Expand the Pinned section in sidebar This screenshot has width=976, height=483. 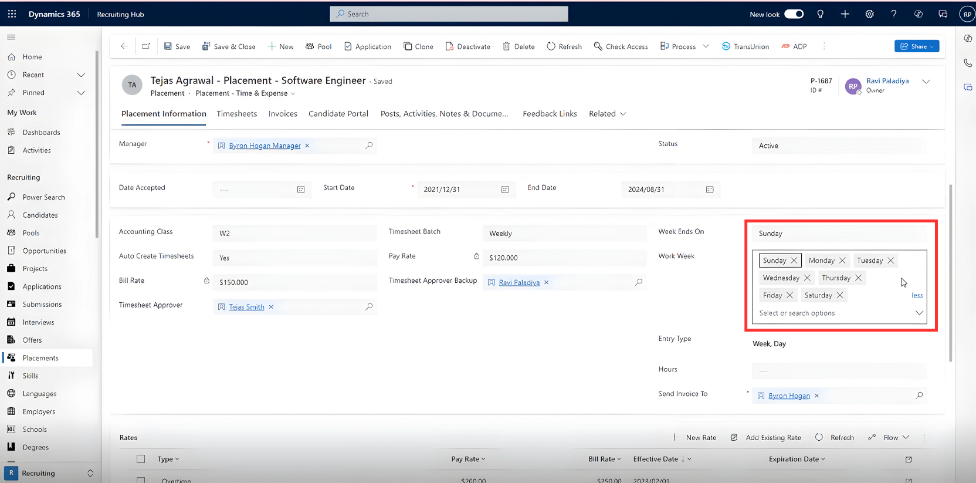[81, 93]
